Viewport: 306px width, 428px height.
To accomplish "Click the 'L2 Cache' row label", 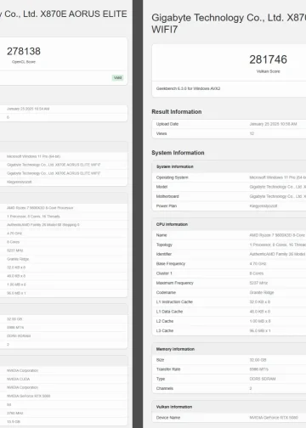I will point(165,321).
